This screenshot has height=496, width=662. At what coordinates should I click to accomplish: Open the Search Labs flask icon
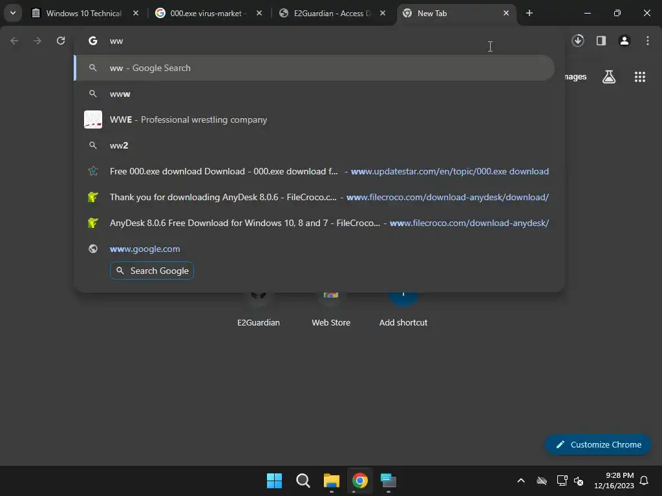(609, 77)
